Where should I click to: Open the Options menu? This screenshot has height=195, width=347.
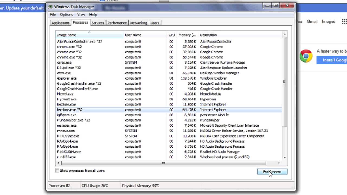click(66, 14)
